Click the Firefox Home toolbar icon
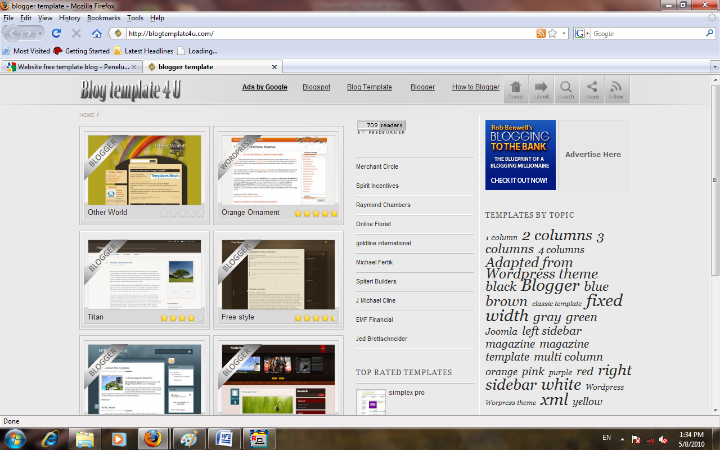The width and height of the screenshot is (720, 450). pos(96,33)
